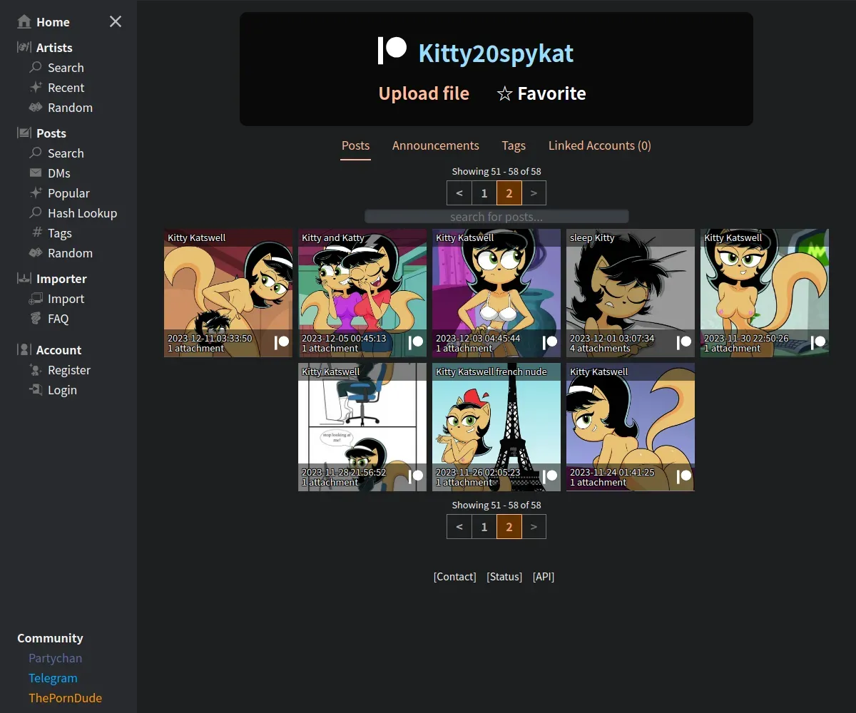856x713 pixels.
Task: Click highlighted page 2 in pagination below posts
Action: point(509,527)
